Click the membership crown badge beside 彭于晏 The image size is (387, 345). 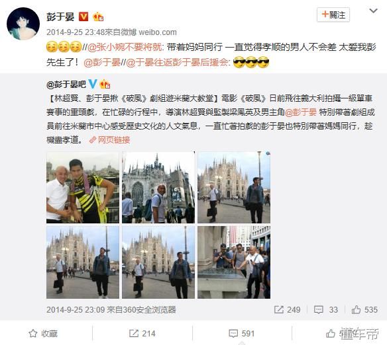click(x=98, y=17)
